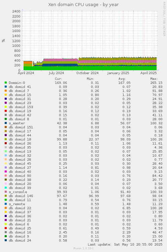167x252 pixels.
Task: Click the swatch beside db domid 7
Action: [x=6, y=91]
